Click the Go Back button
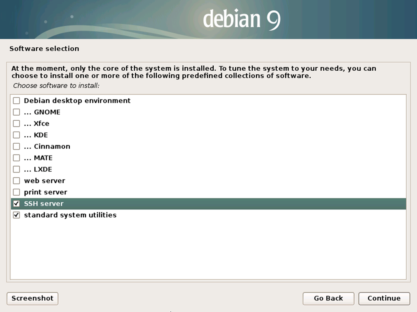The height and width of the screenshot is (312, 417). click(328, 298)
